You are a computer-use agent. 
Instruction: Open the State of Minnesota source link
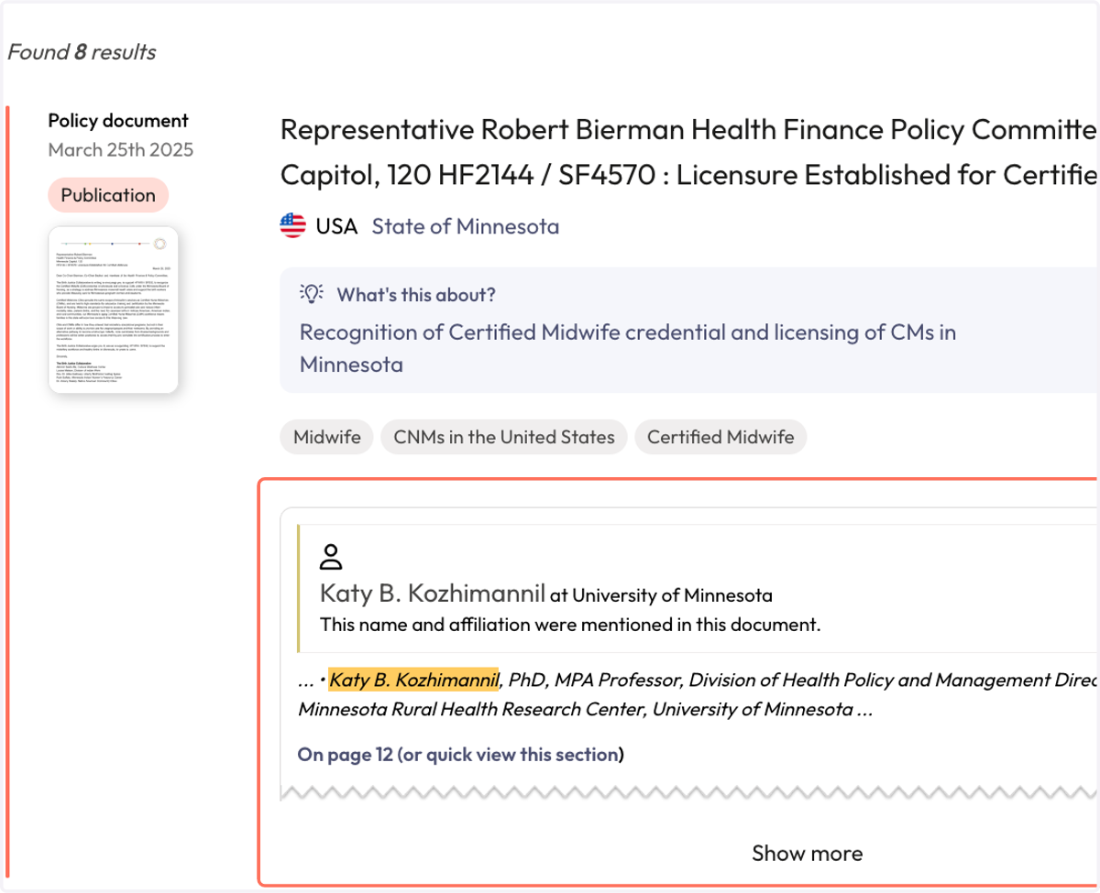tap(465, 226)
